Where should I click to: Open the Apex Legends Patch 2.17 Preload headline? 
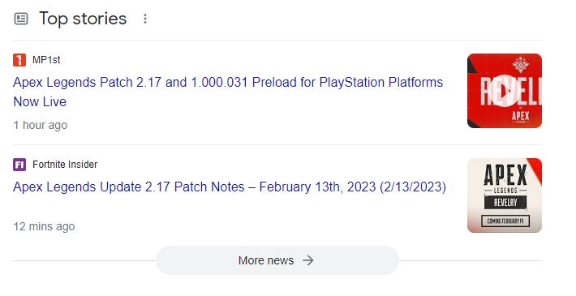click(228, 92)
